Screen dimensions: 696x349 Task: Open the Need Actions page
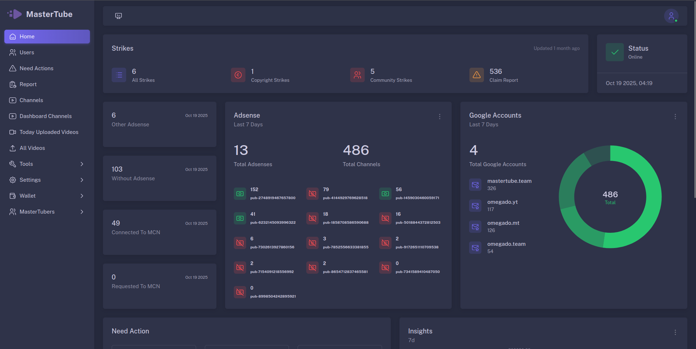(x=36, y=68)
